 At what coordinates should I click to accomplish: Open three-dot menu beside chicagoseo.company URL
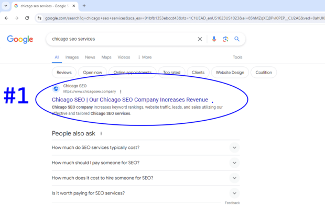pos(121,91)
